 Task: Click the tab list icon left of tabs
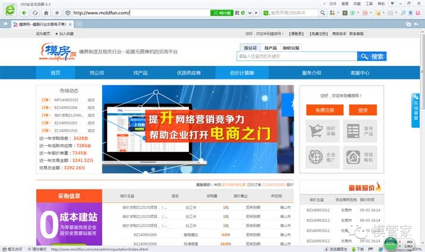(x=5, y=24)
